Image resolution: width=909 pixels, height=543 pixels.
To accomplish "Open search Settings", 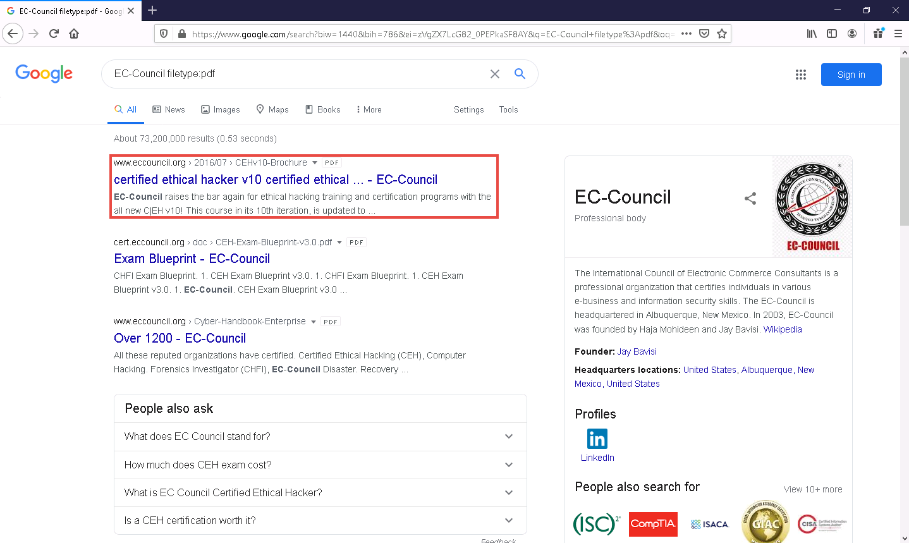I will tap(469, 109).
